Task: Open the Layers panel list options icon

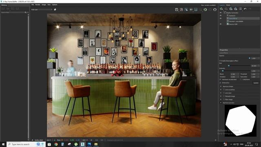Action: (240, 9)
